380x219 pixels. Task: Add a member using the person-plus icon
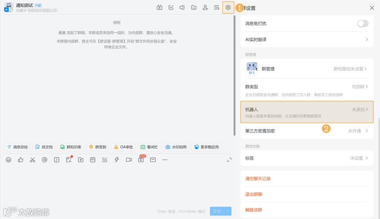[x=205, y=7]
